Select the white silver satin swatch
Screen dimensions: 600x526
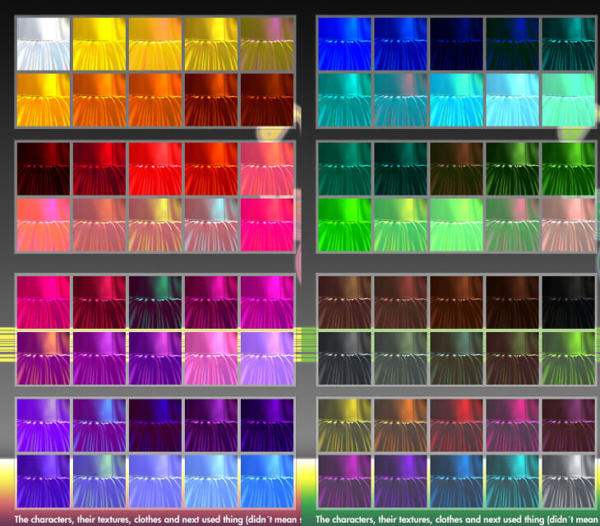click(43, 43)
